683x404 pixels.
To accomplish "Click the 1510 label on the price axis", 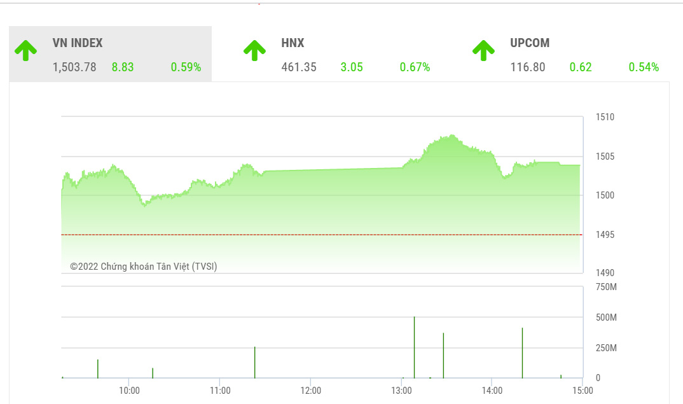I will pos(605,117).
